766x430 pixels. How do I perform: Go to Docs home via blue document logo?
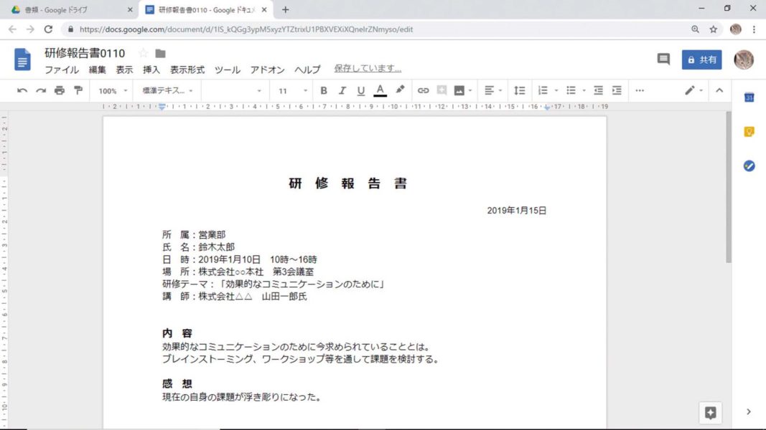tap(22, 59)
